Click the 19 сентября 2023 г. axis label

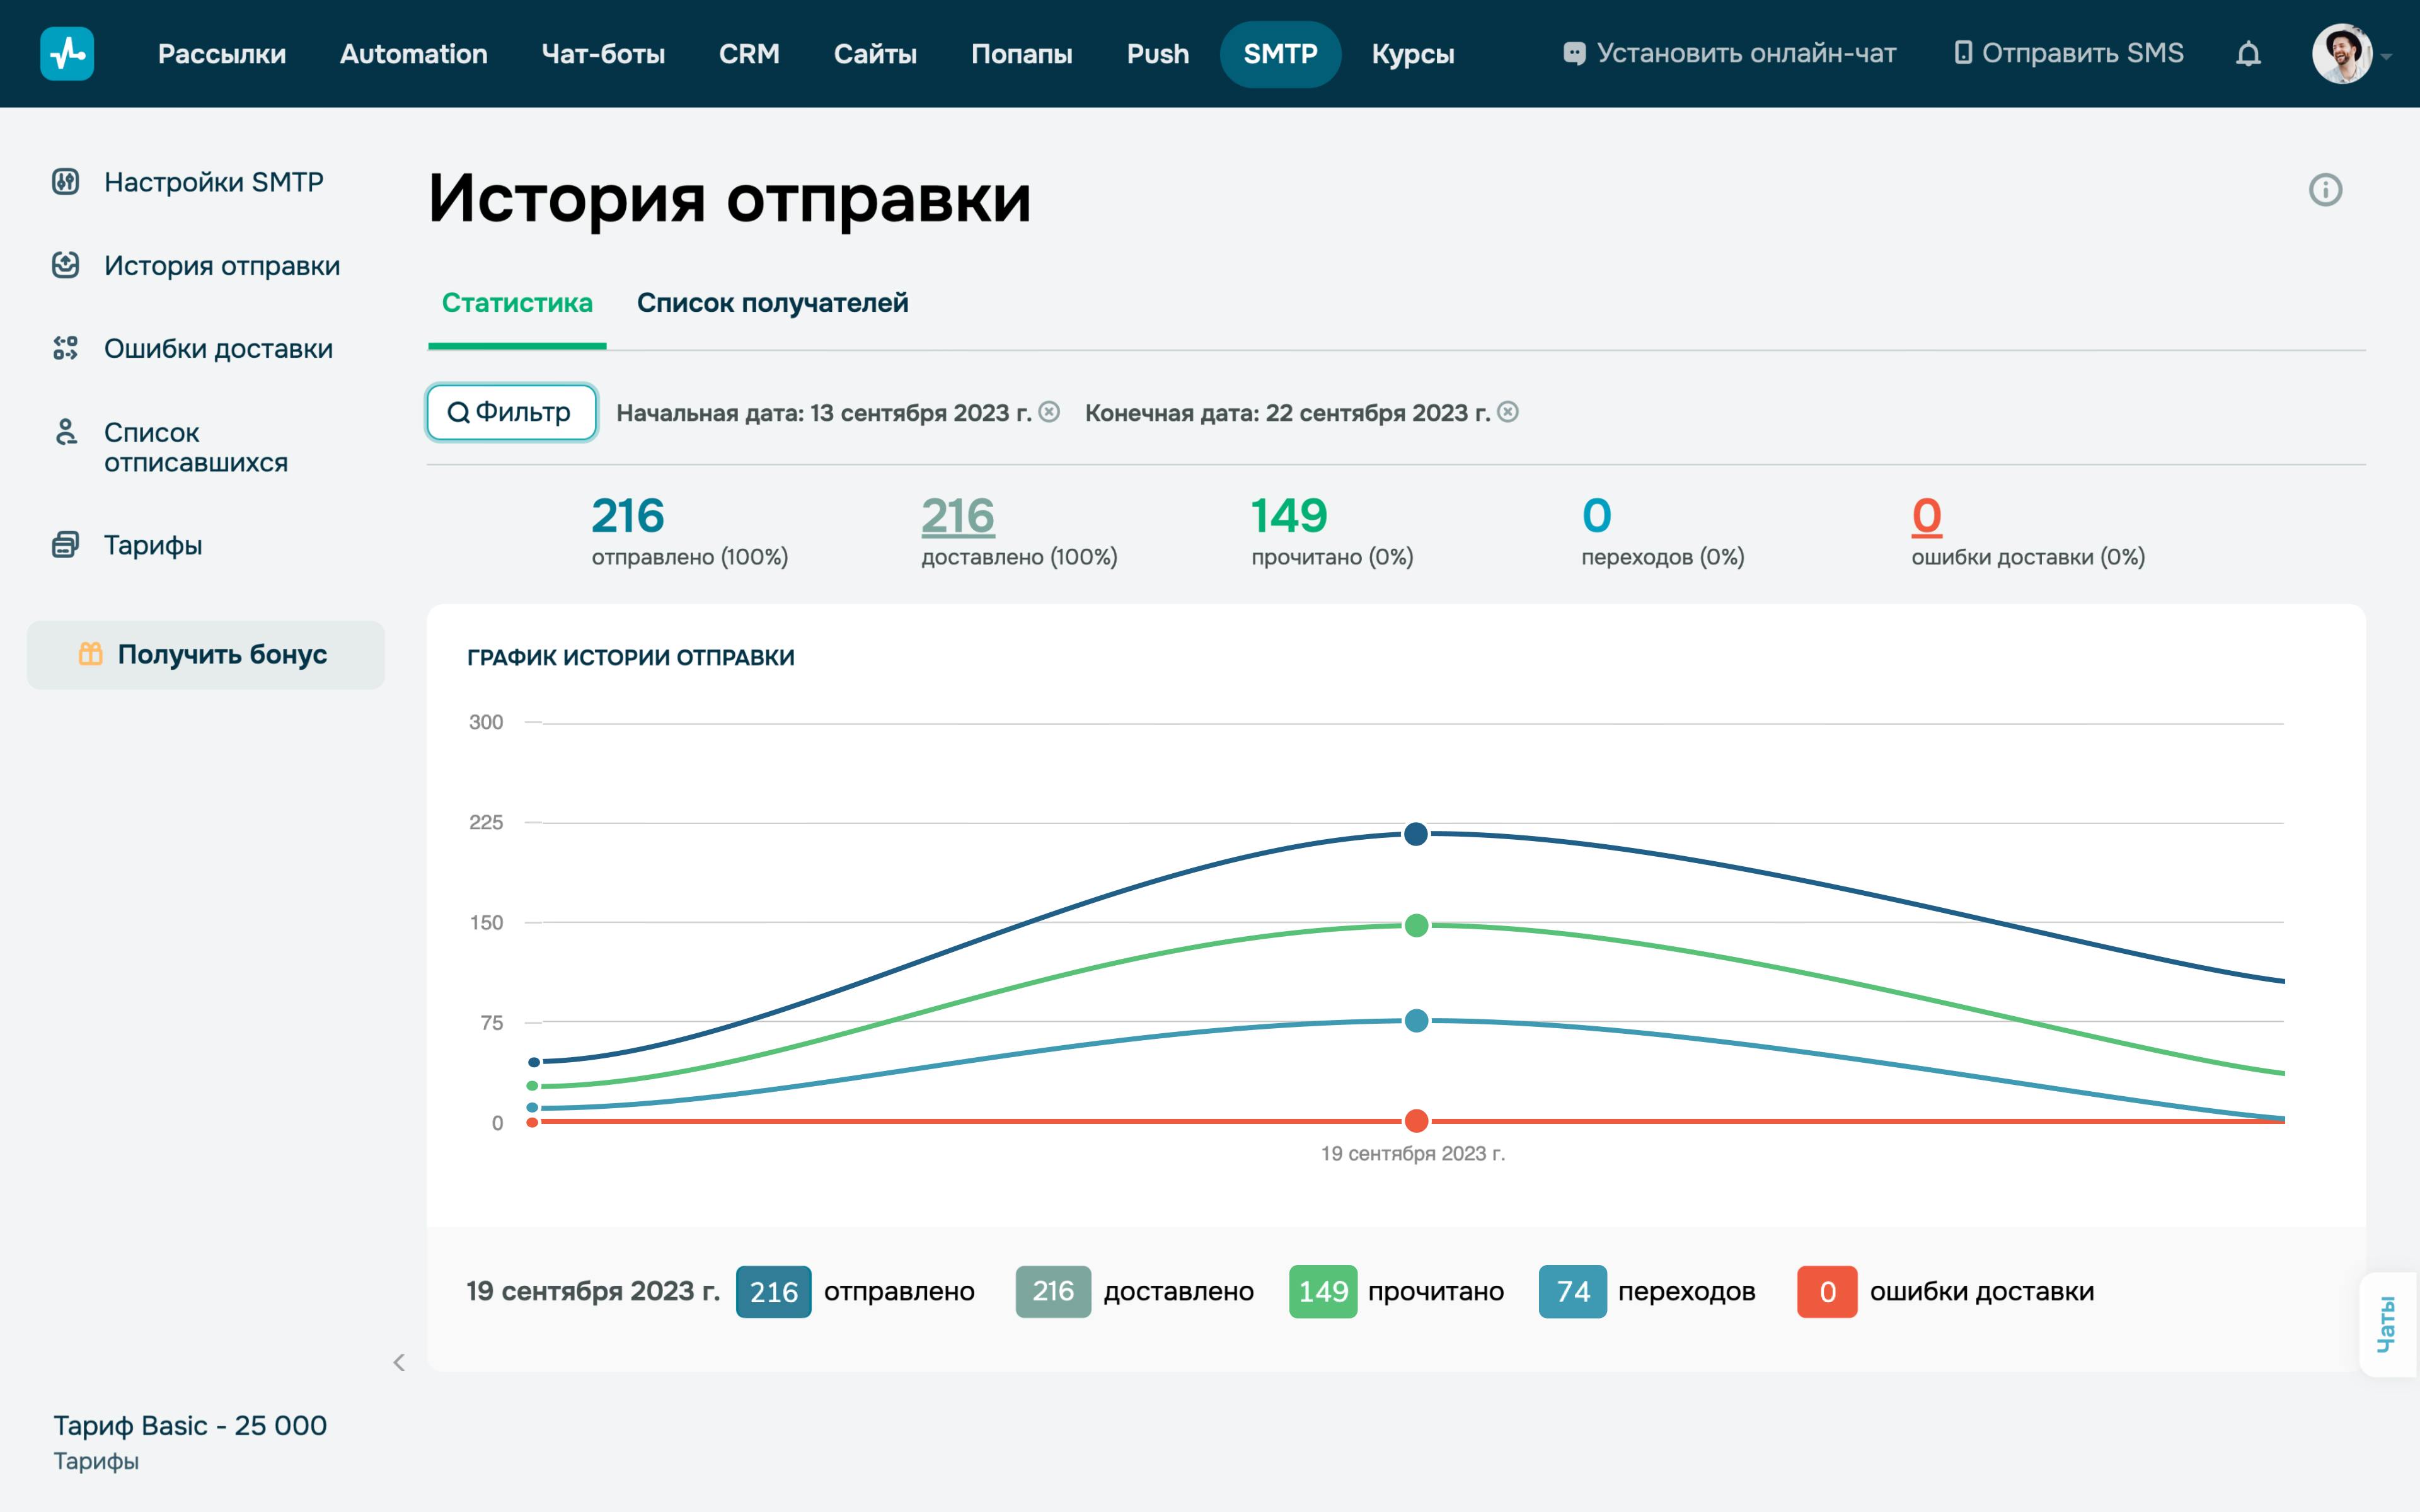point(1413,1153)
